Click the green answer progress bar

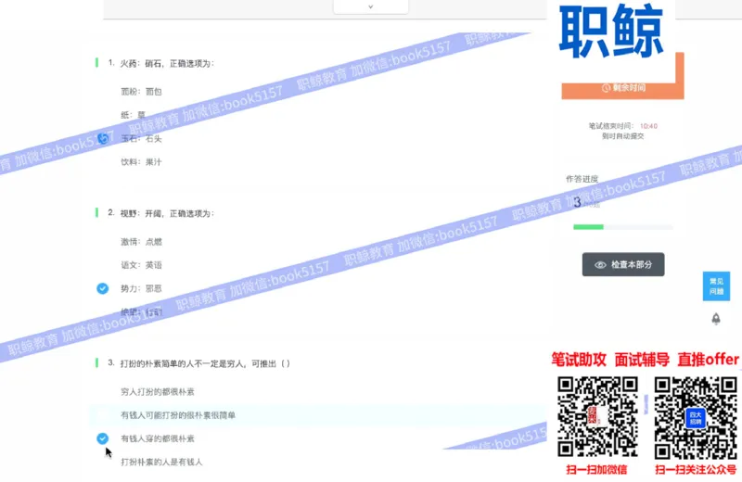[622, 227]
